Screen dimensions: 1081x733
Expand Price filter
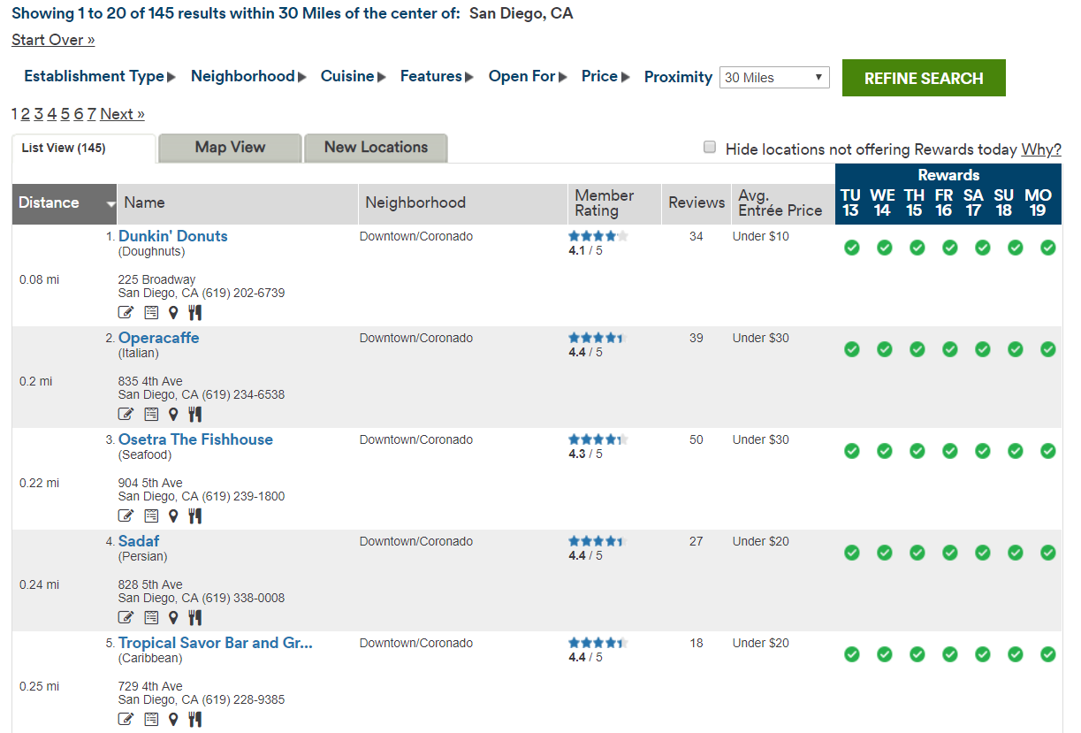[x=605, y=76]
